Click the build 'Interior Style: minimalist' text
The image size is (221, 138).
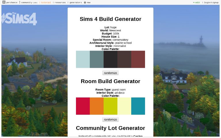point(110,46)
